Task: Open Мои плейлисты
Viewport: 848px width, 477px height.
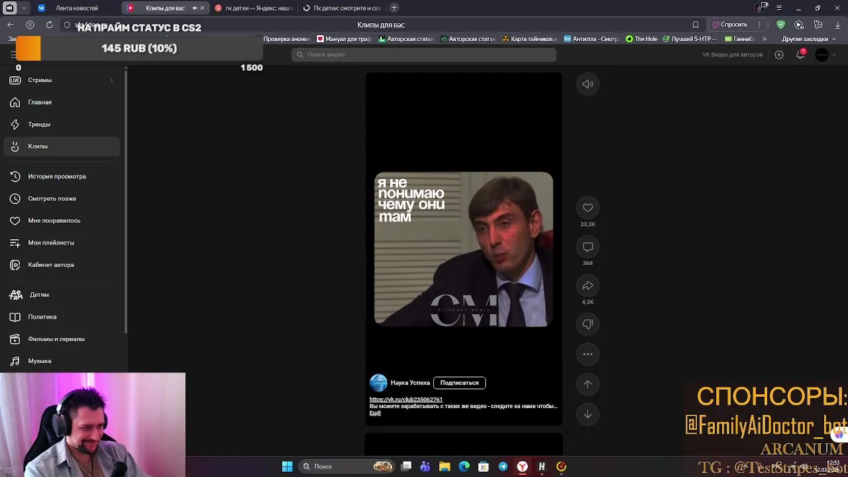Action: [62, 242]
